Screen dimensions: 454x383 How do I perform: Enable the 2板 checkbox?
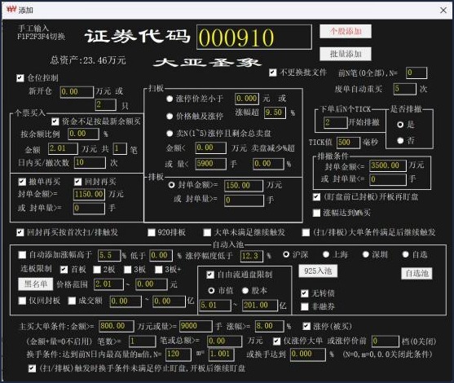pos(97,270)
